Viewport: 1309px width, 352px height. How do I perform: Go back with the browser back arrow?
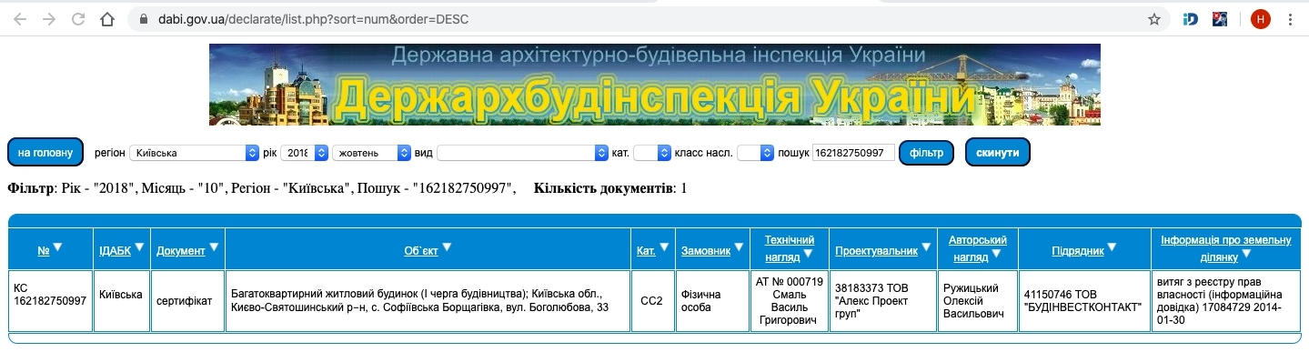click(x=20, y=18)
